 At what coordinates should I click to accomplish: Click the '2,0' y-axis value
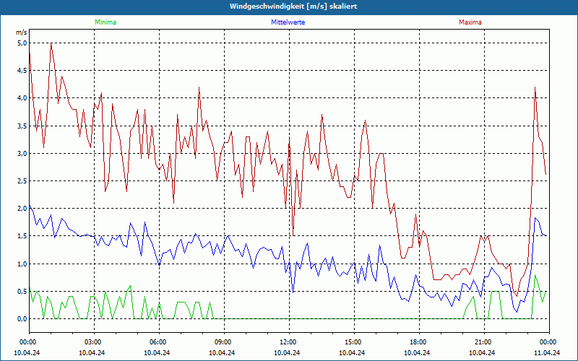coord(22,209)
